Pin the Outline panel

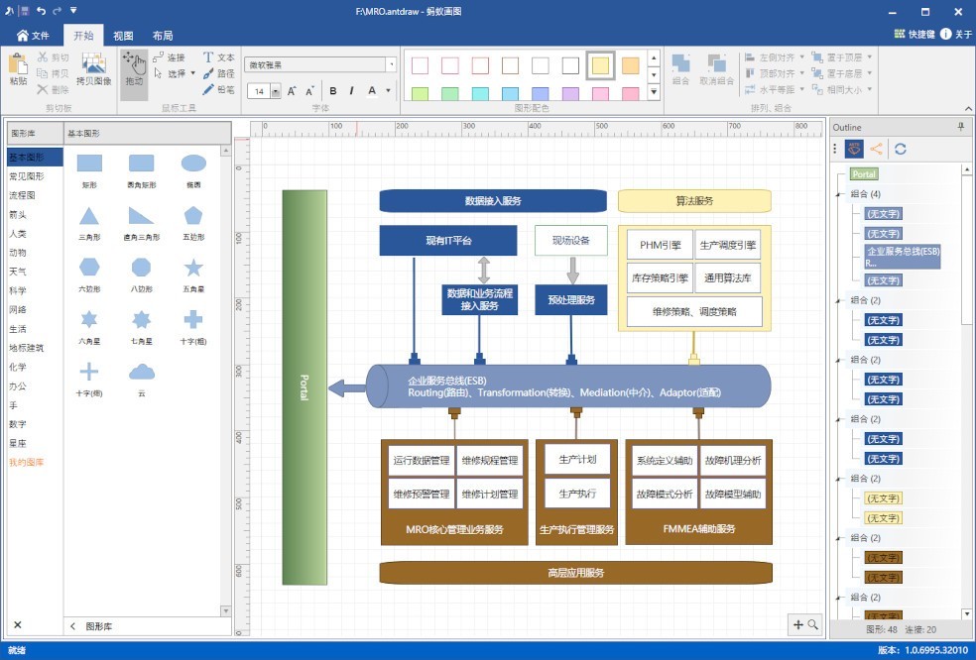click(959, 127)
